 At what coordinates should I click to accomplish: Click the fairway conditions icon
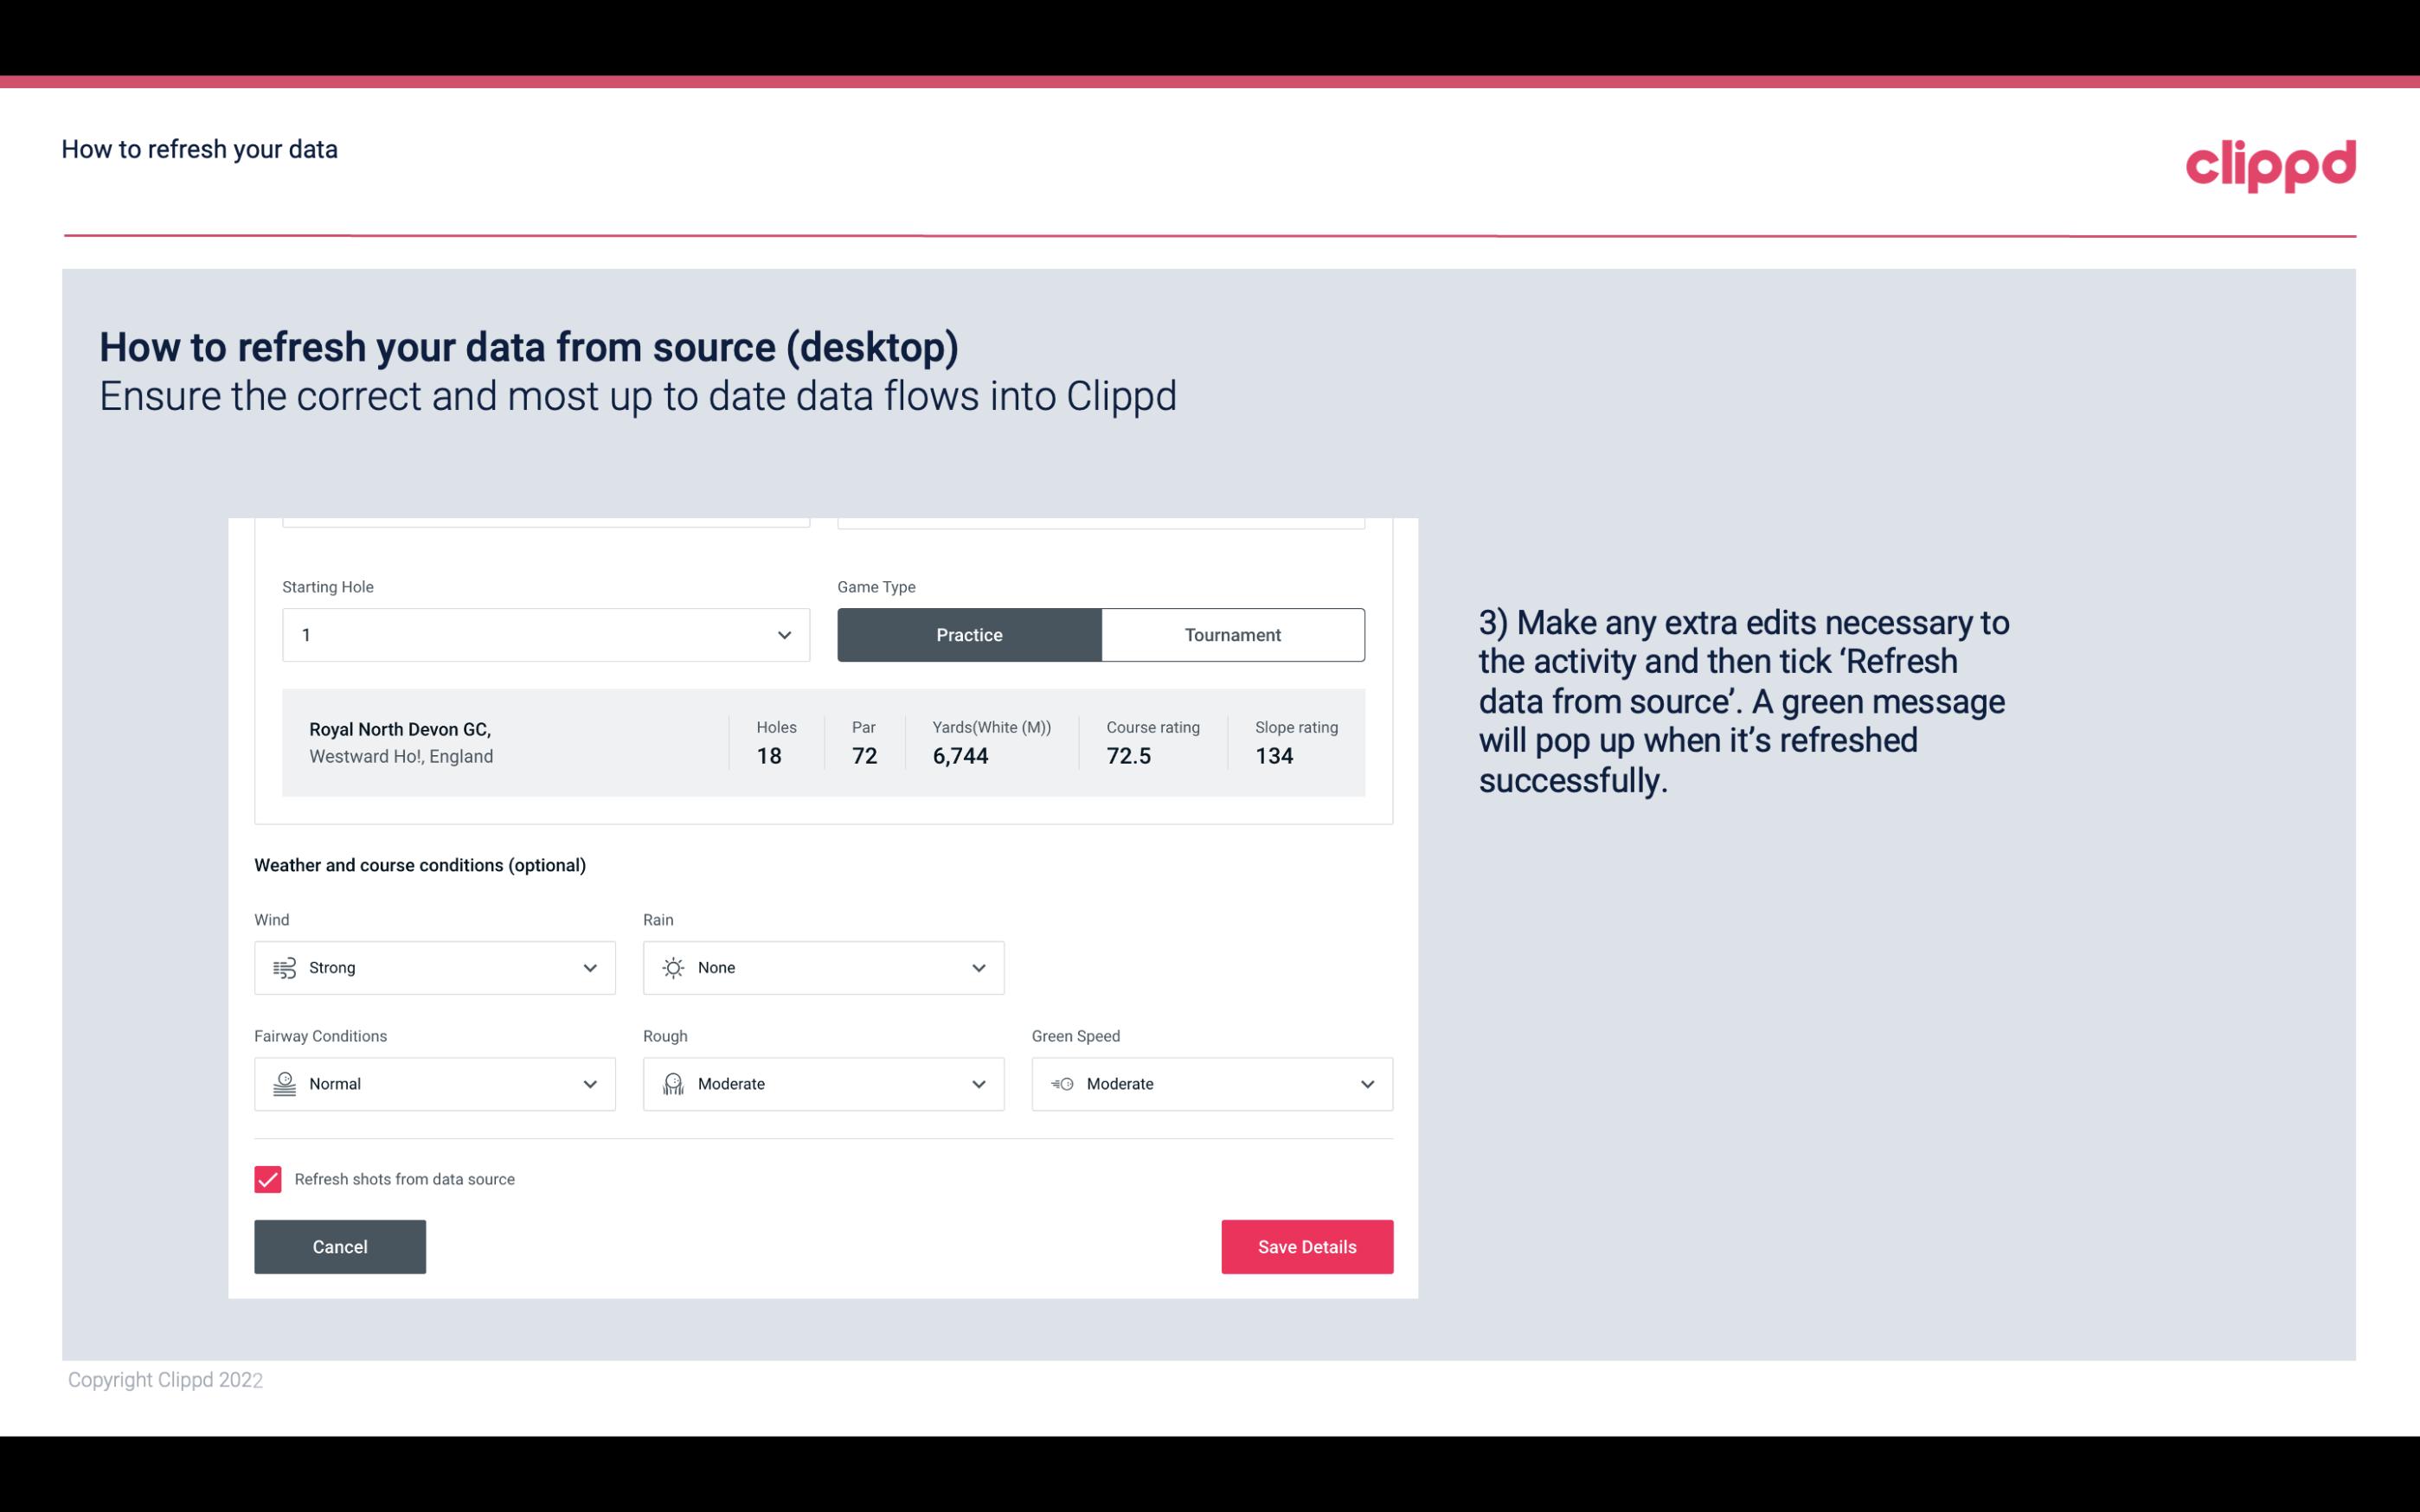[284, 1084]
